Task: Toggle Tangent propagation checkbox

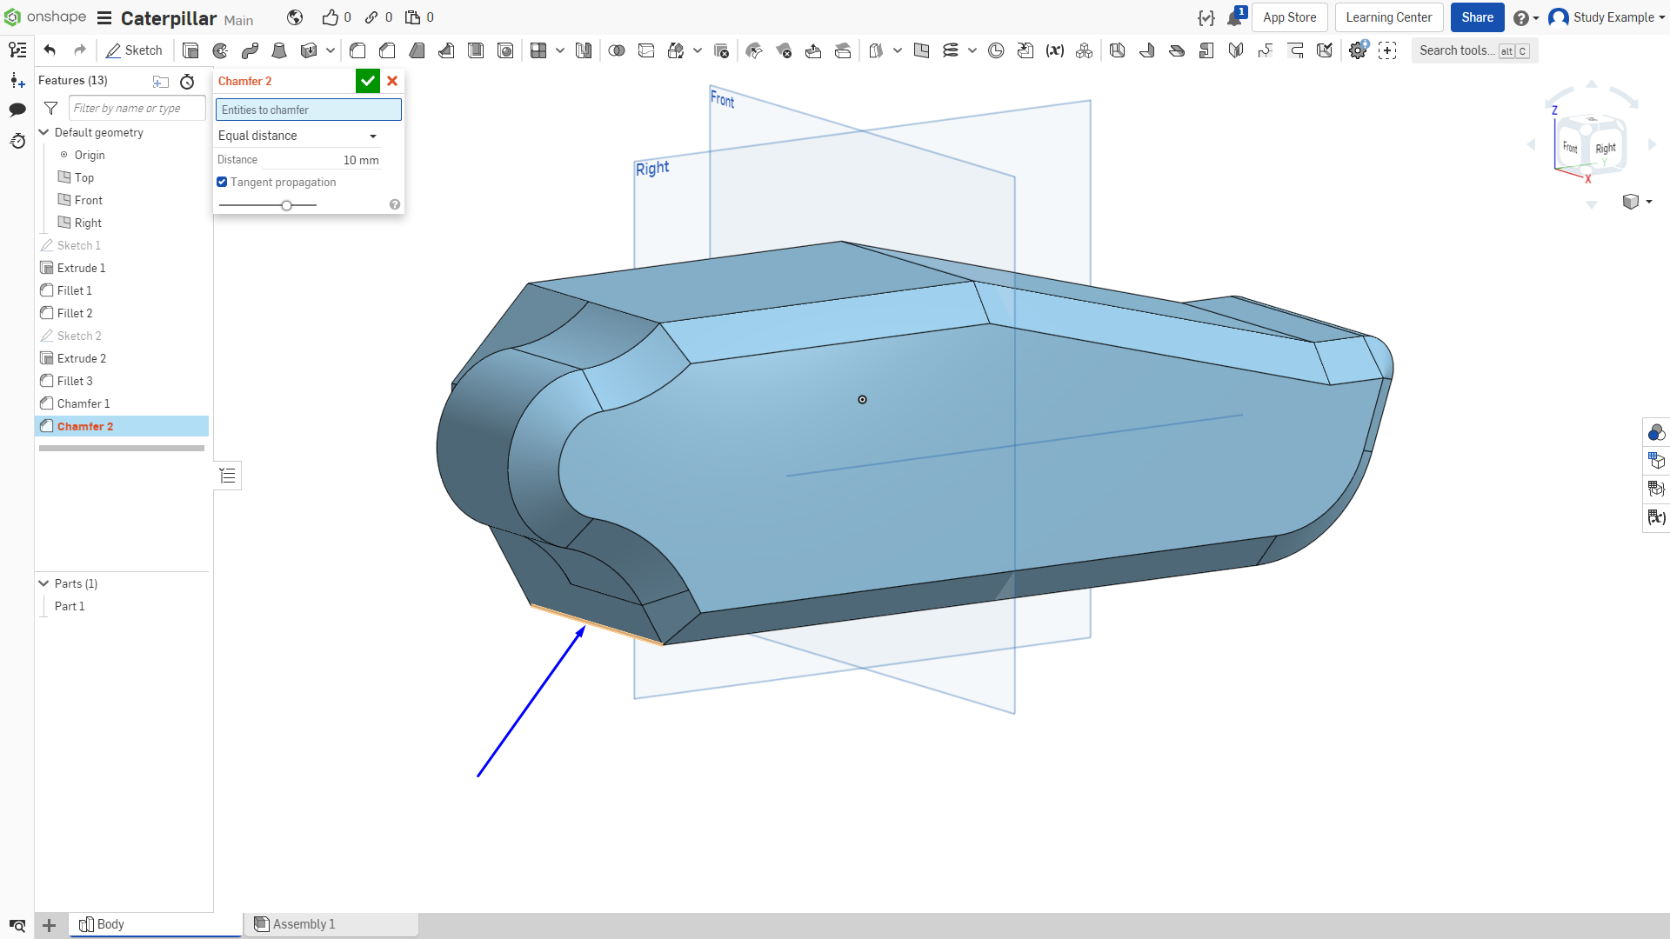Action: coord(222,182)
